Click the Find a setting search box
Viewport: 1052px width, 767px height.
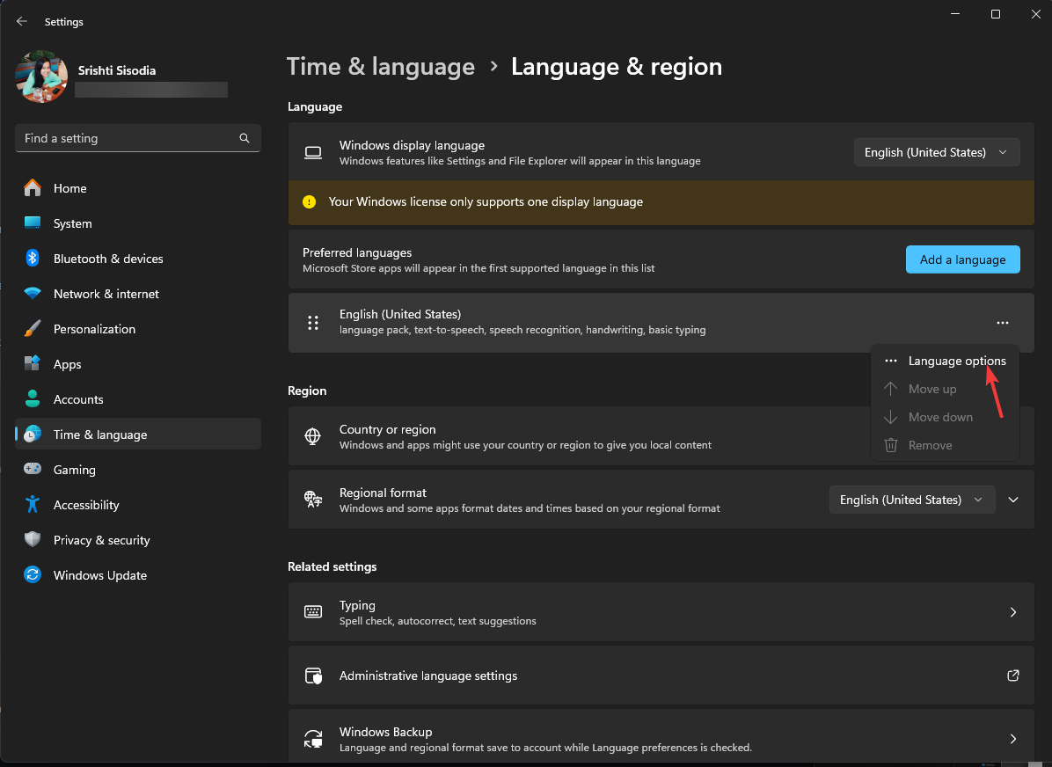coord(128,138)
